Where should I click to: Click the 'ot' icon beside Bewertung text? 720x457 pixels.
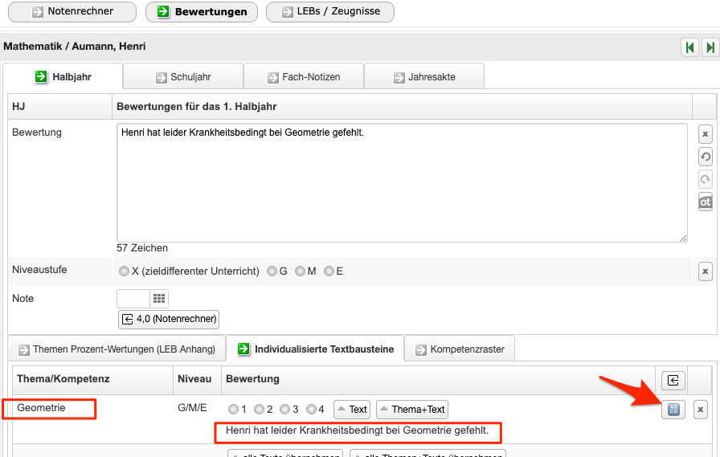tap(705, 202)
